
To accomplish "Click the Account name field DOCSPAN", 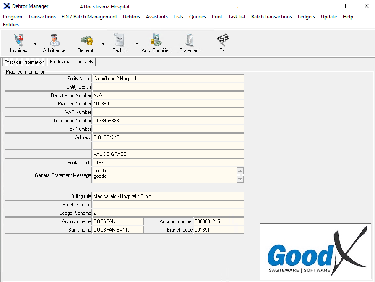I will click(118, 221).
